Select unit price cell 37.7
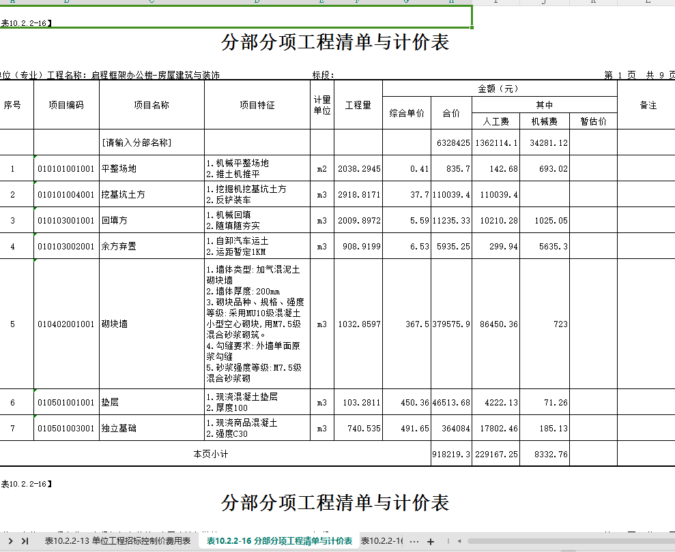 (407, 194)
